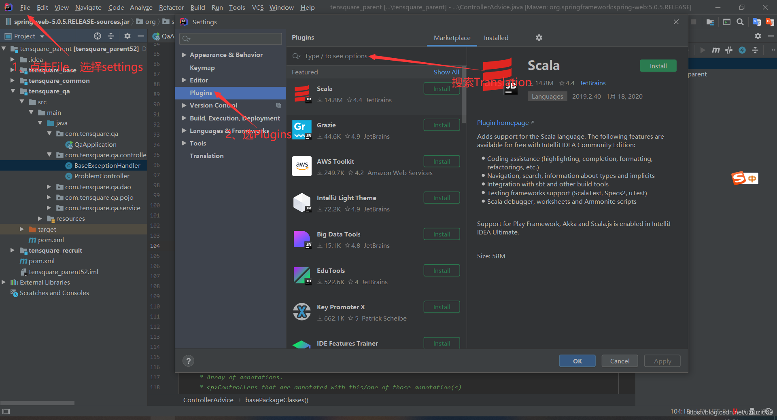Click Show All featured plugins link
Screen dimensions: 777x420
pyautogui.click(x=446, y=72)
